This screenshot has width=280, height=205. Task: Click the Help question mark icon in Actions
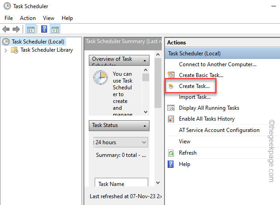click(170, 164)
